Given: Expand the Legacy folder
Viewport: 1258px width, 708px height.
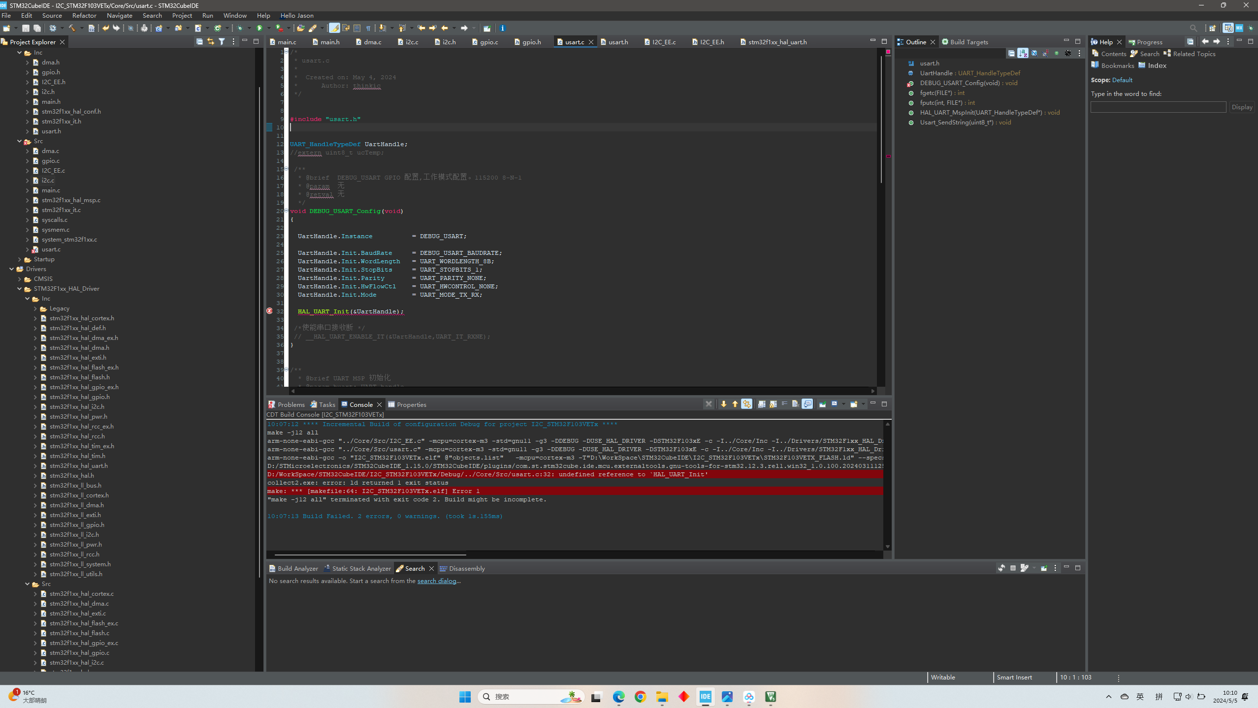Looking at the screenshot, I should [35, 308].
